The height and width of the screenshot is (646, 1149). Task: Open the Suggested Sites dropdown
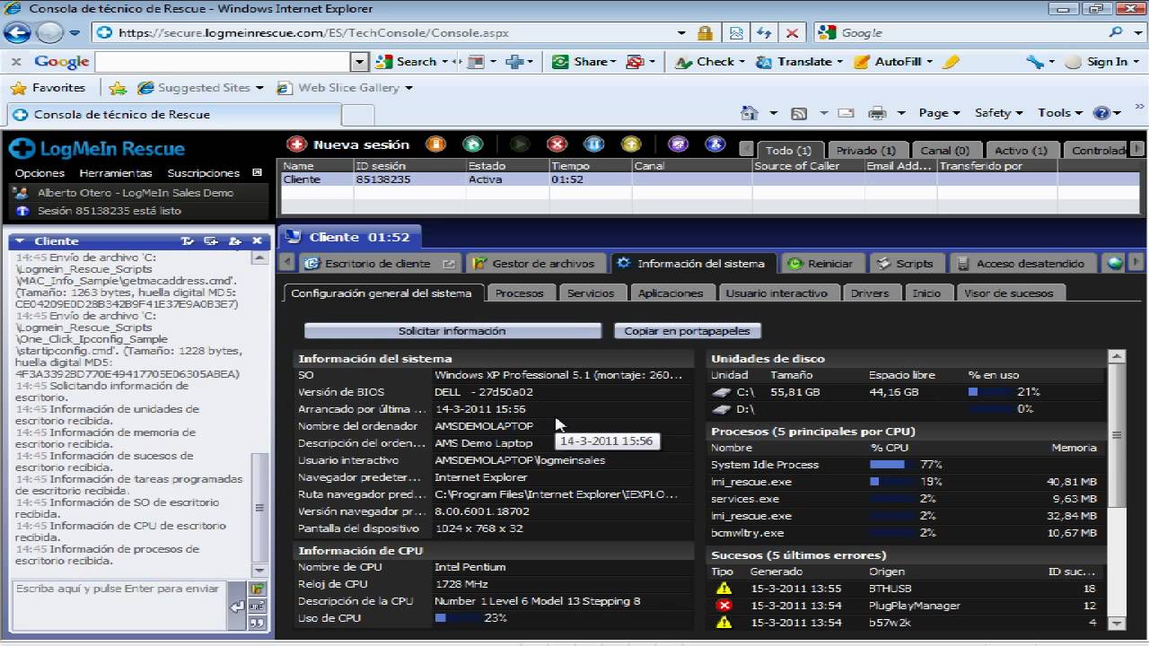point(259,88)
